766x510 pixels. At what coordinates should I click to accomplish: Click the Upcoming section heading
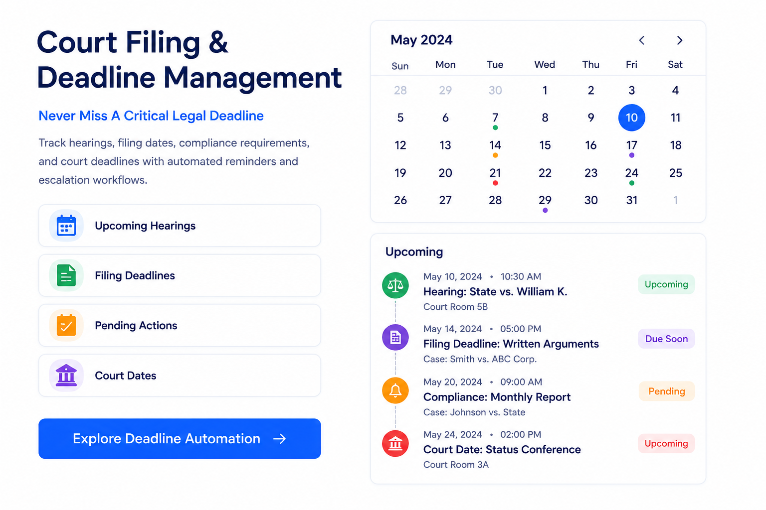(414, 252)
